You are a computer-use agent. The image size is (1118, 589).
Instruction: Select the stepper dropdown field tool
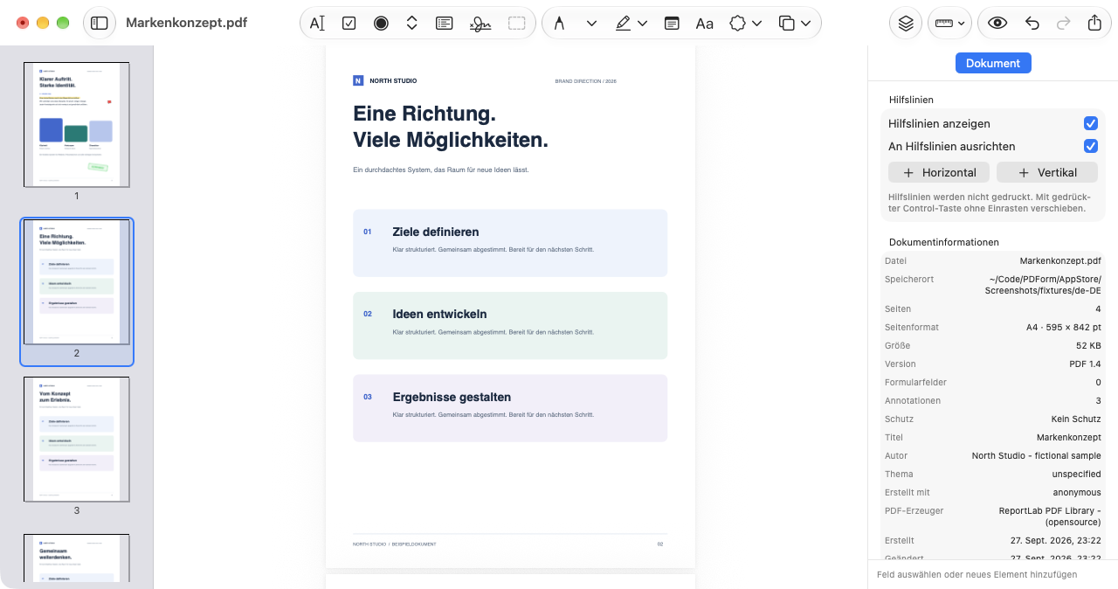[x=412, y=24]
